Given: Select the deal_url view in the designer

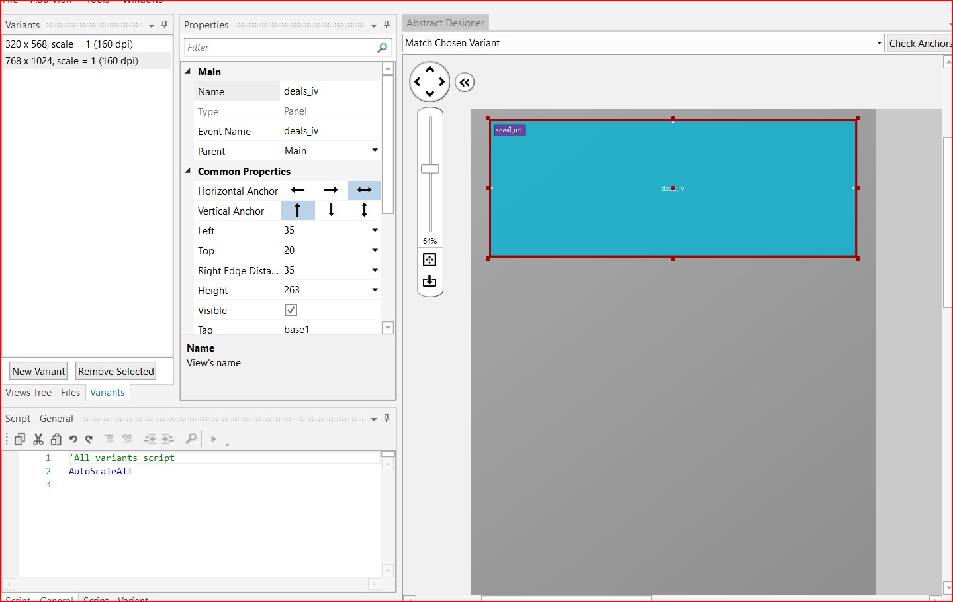Looking at the screenshot, I should pos(510,130).
